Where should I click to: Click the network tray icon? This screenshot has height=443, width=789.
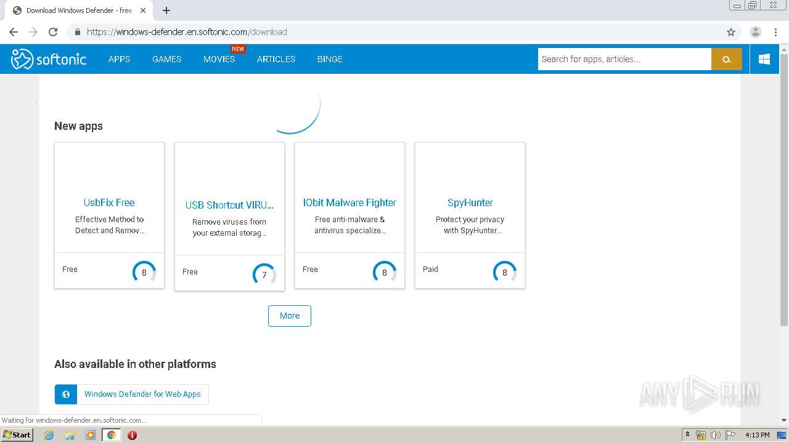point(701,435)
